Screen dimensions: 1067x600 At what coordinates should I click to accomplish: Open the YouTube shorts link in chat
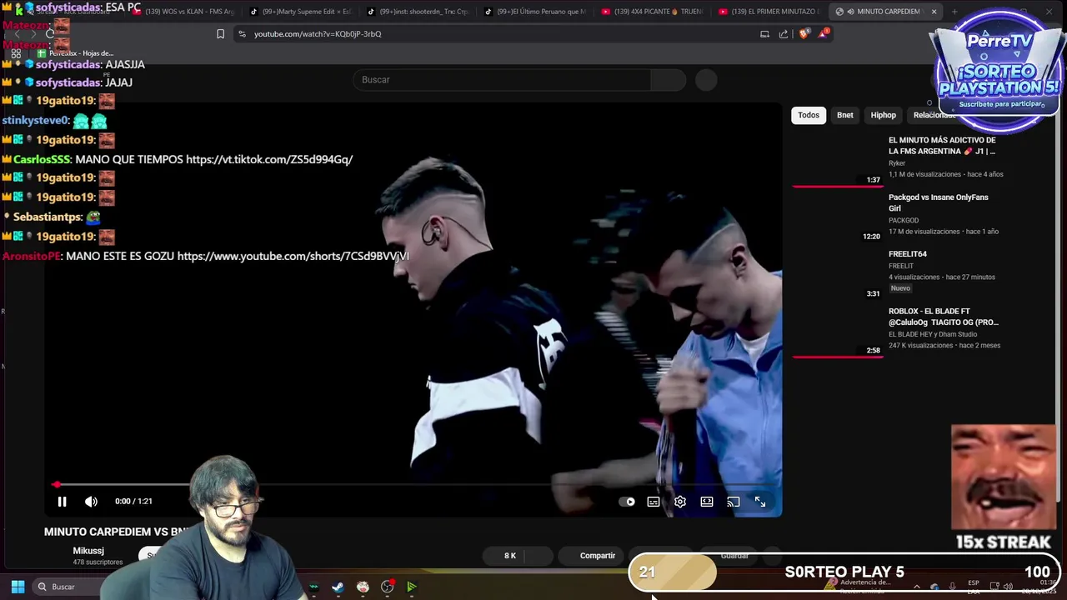[293, 256]
